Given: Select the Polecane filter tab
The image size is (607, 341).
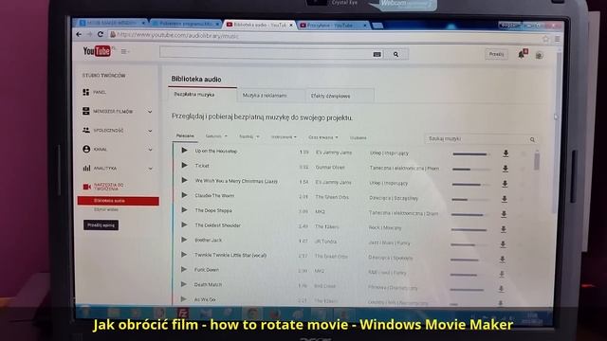Looking at the screenshot, I should [x=185, y=135].
